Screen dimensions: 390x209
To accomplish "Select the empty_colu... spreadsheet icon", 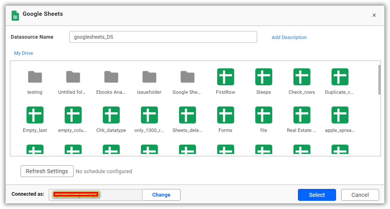I will tap(73, 115).
